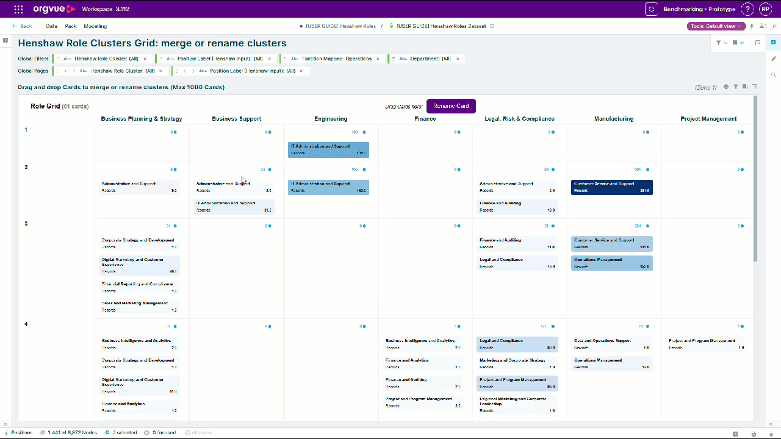The height and width of the screenshot is (439, 781).
Task: Click the Business Planning & Strategy column header
Action: tap(142, 119)
